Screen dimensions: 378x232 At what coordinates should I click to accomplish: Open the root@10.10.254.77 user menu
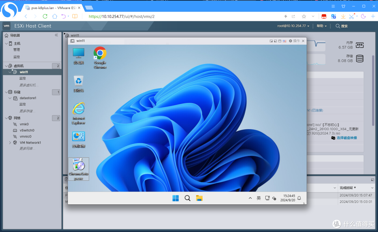pyautogui.click(x=293, y=26)
